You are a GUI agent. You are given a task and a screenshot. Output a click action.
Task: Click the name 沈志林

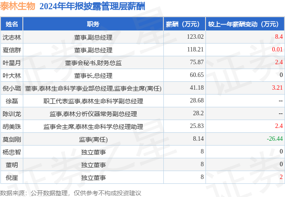[12, 37]
